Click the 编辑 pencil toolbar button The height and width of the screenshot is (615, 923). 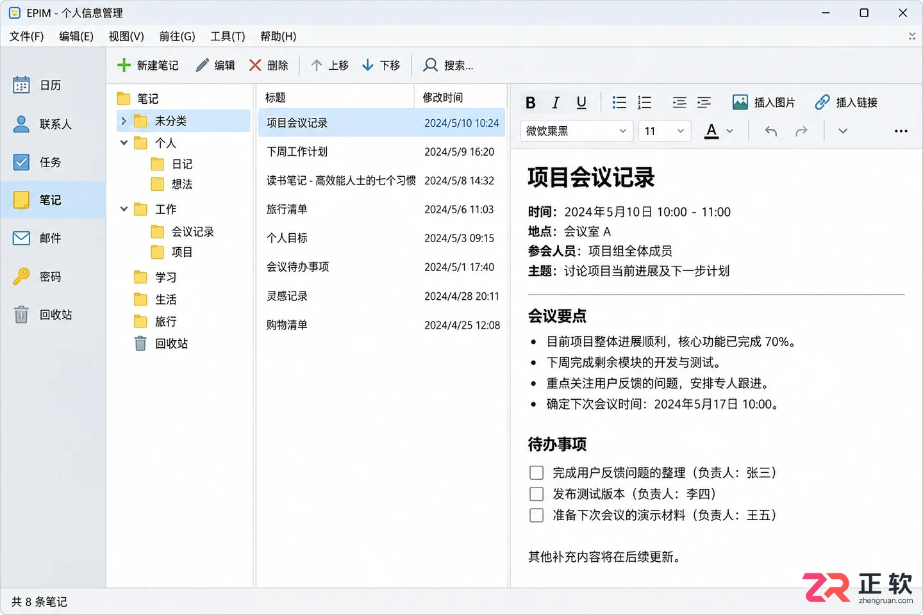coord(215,65)
